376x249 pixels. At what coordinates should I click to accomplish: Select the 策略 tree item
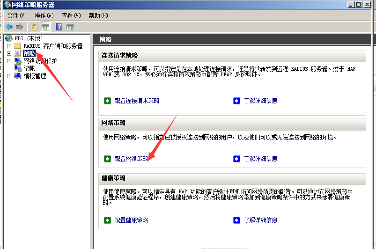coord(29,53)
